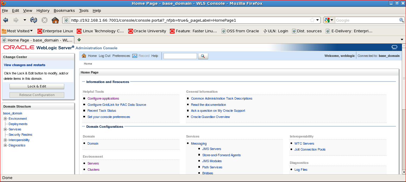Viewport: 406px width, 182px height.
Task: Expand the Interoperability tree node
Action: pos(5,140)
